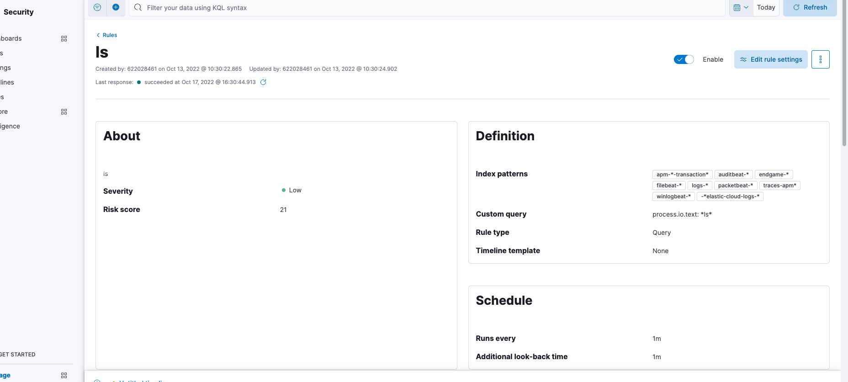Image resolution: width=848 pixels, height=382 pixels.
Task: Open Edit rule settings
Action: point(771,59)
